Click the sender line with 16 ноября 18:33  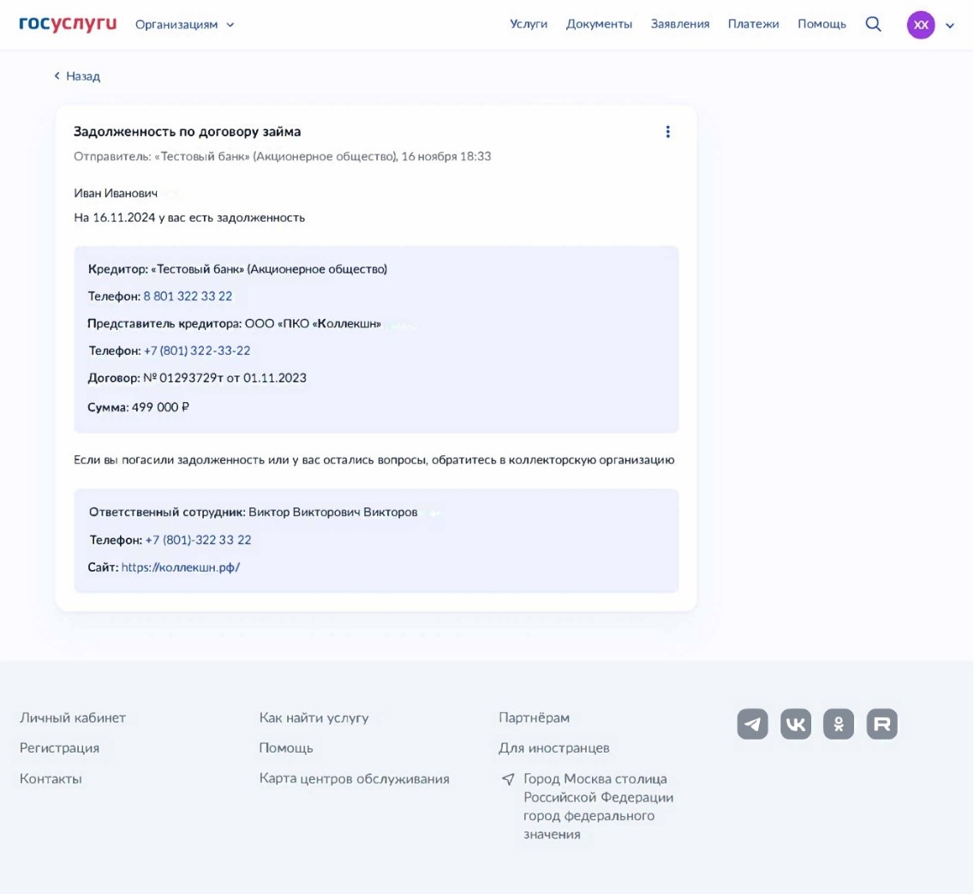coord(282,156)
